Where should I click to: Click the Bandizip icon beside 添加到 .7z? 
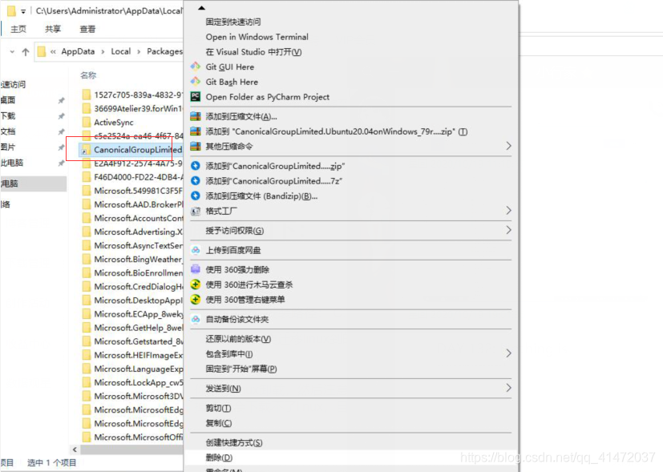coord(196,181)
